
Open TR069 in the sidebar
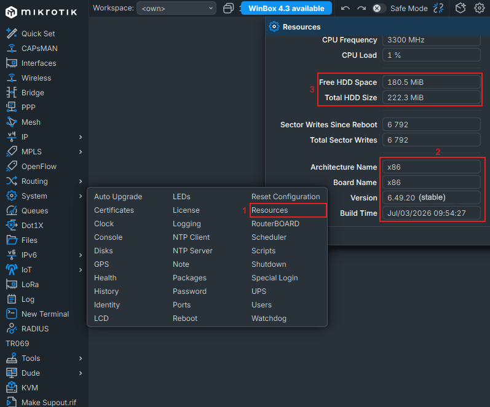coord(17,344)
